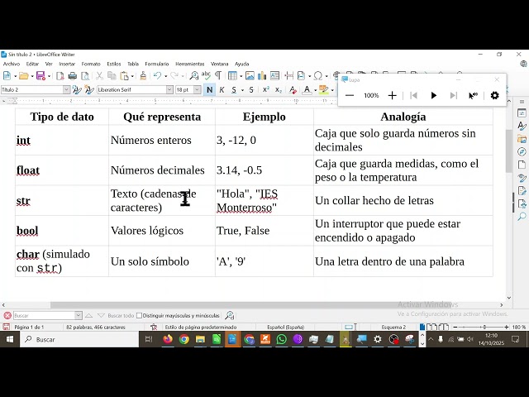Click into the Buscar find field
The image size is (529, 397).
[44, 316]
